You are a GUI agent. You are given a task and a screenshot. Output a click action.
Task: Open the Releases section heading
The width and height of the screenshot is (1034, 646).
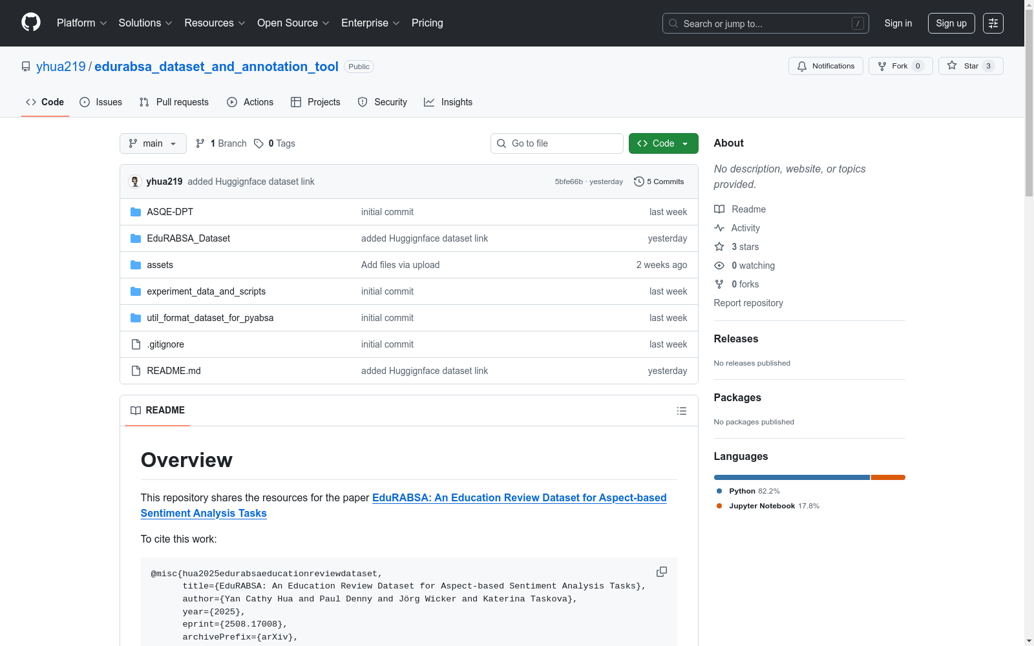click(736, 339)
